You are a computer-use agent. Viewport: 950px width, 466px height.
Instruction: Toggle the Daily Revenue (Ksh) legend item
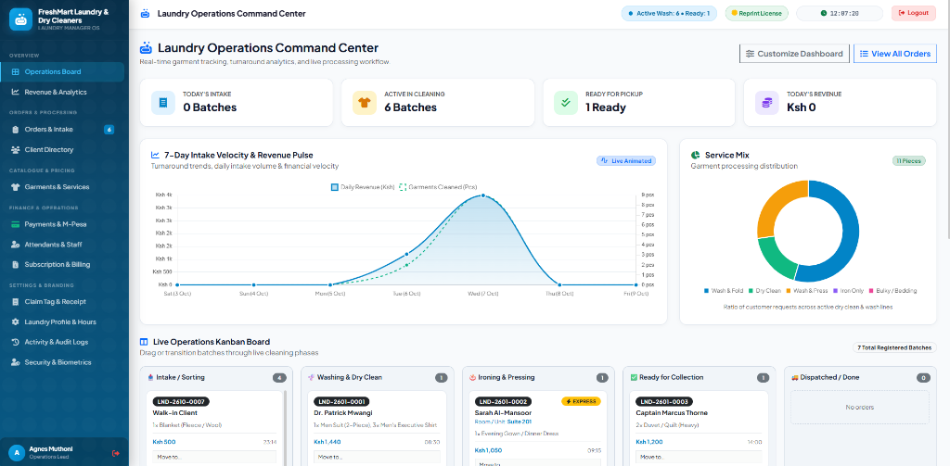[363, 188]
